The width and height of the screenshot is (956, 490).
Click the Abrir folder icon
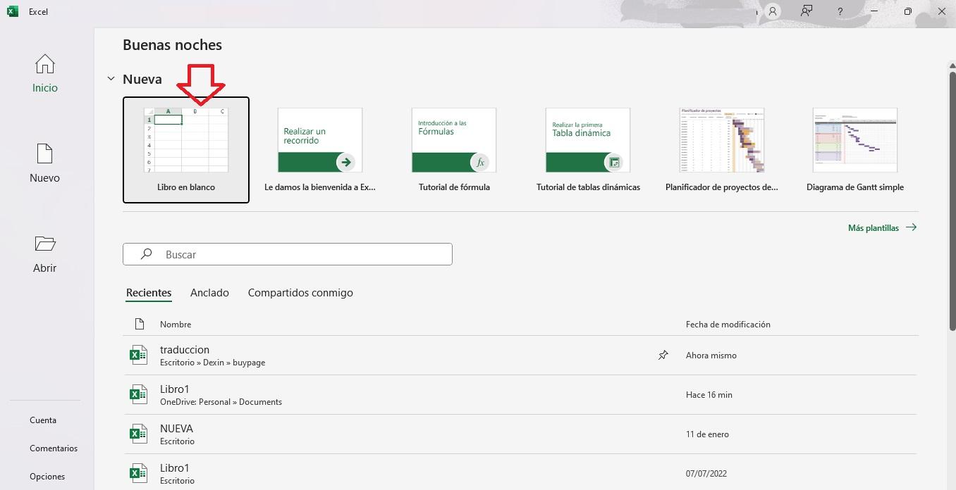(44, 244)
